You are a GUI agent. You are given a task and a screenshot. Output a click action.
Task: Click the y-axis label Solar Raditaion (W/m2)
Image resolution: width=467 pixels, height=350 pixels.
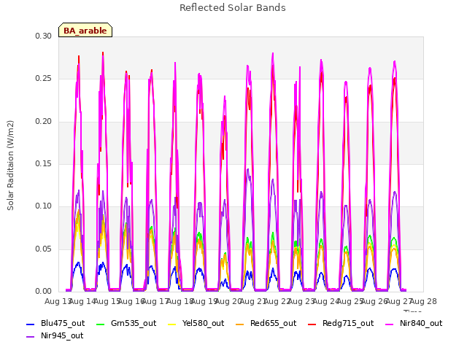pos(10,166)
